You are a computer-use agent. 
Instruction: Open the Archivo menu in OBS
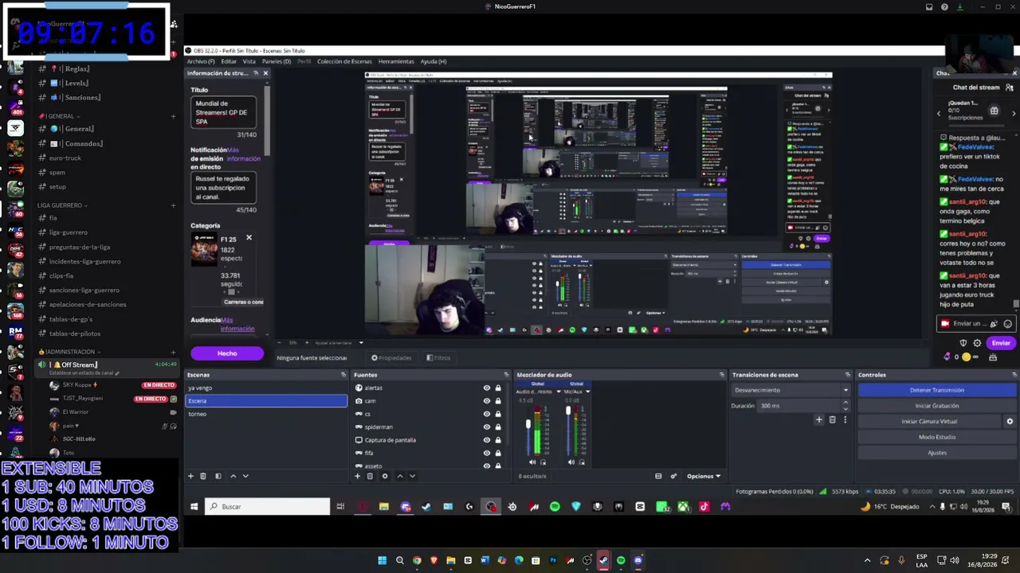click(x=201, y=61)
